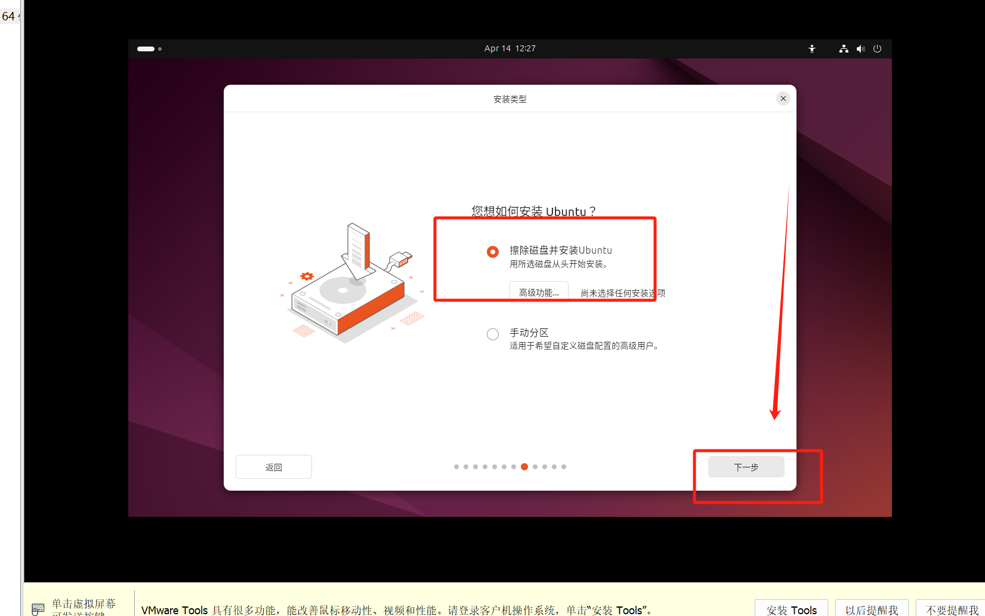Open the accessibility menu in the top bar
The width and height of the screenshot is (985, 616).
click(812, 49)
